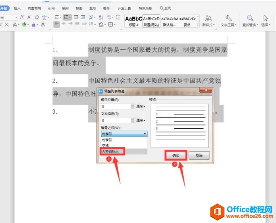Select 无特别标示 in the dropdown list
This screenshot has width=276, height=223.
pyautogui.click(x=110, y=151)
